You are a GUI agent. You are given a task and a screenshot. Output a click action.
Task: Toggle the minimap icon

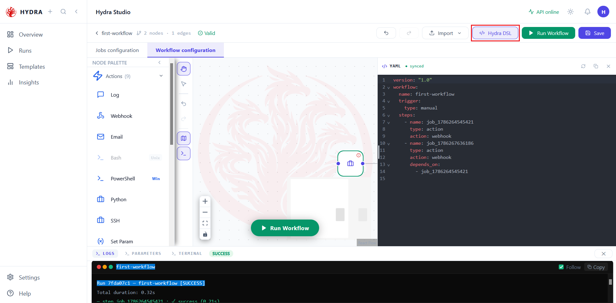coord(184,138)
